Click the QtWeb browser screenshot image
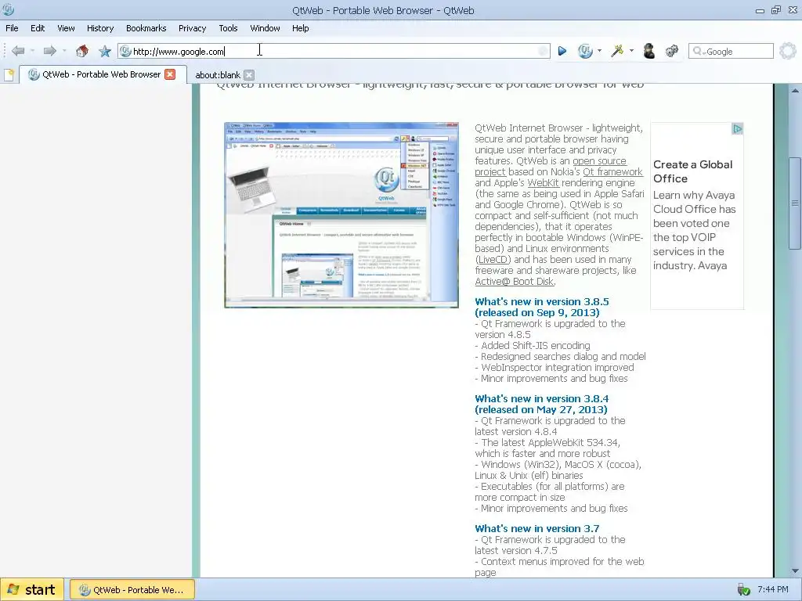 pyautogui.click(x=341, y=214)
